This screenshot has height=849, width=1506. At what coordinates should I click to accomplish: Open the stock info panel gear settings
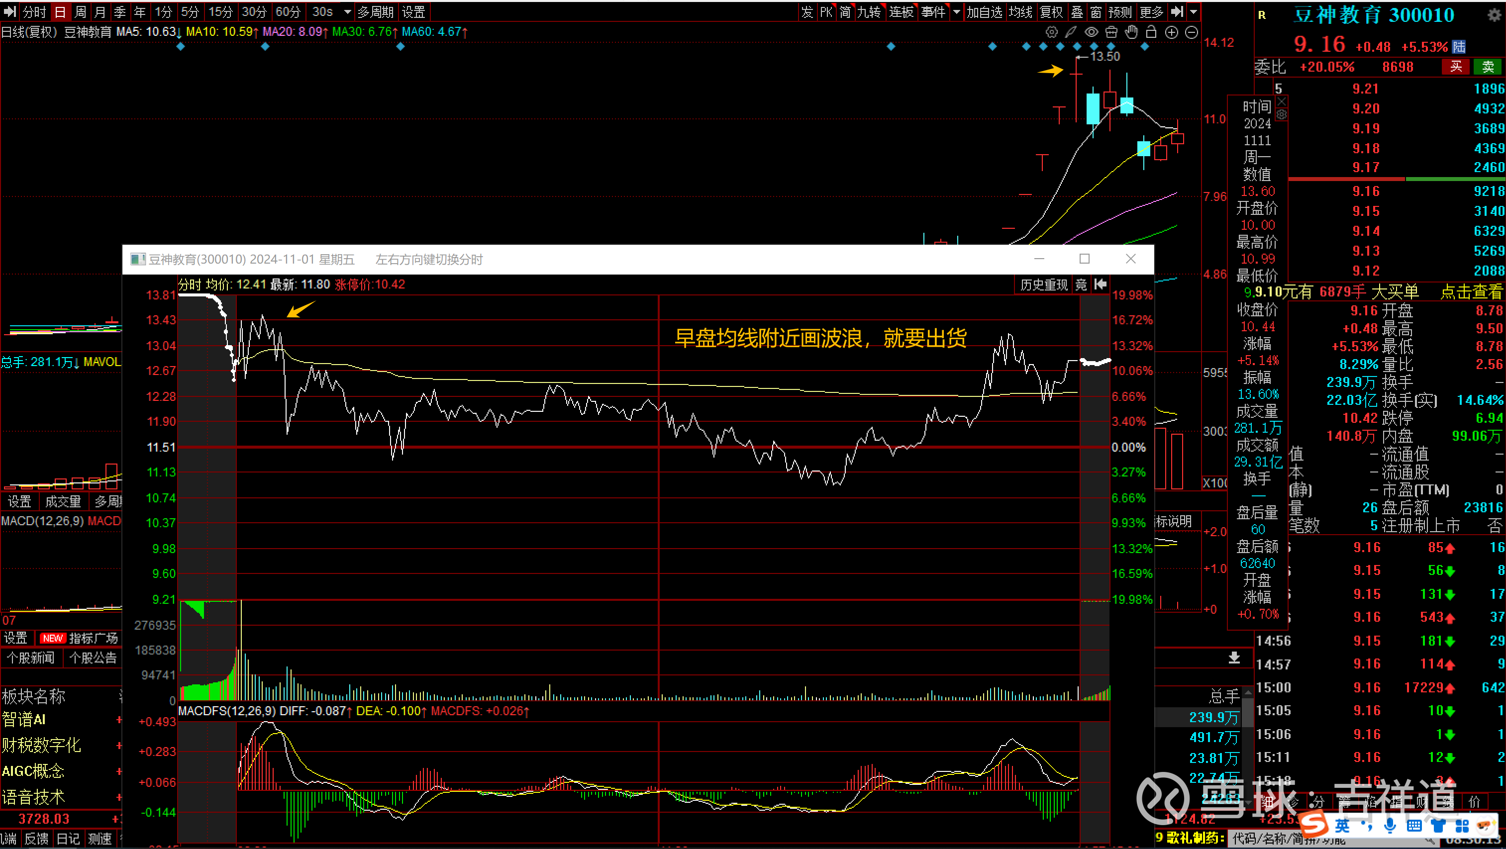[1494, 14]
